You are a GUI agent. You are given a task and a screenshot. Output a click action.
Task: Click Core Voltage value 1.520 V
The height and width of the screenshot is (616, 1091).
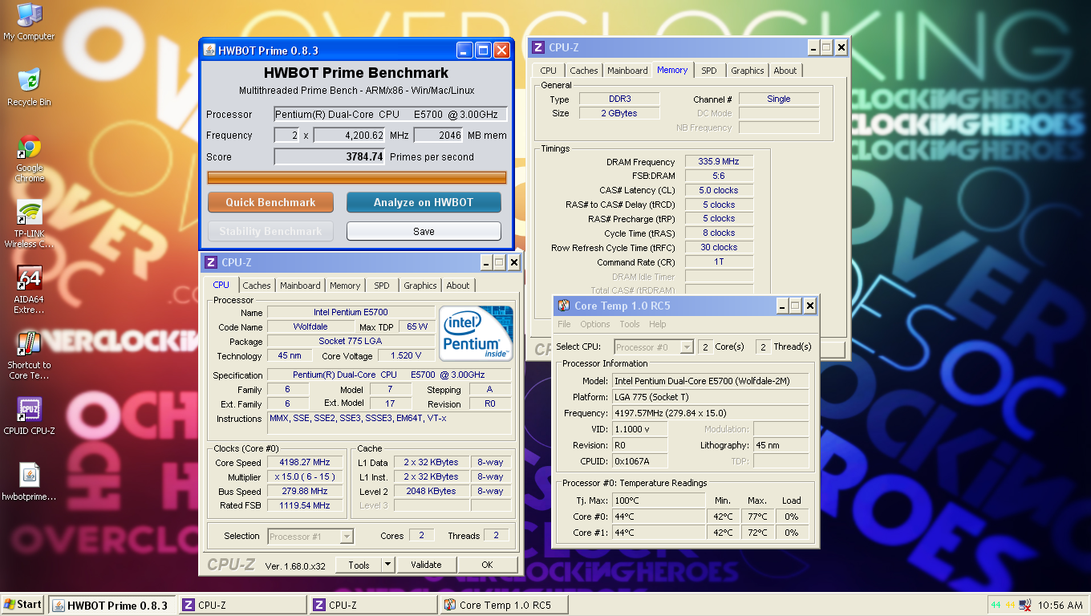(406, 356)
